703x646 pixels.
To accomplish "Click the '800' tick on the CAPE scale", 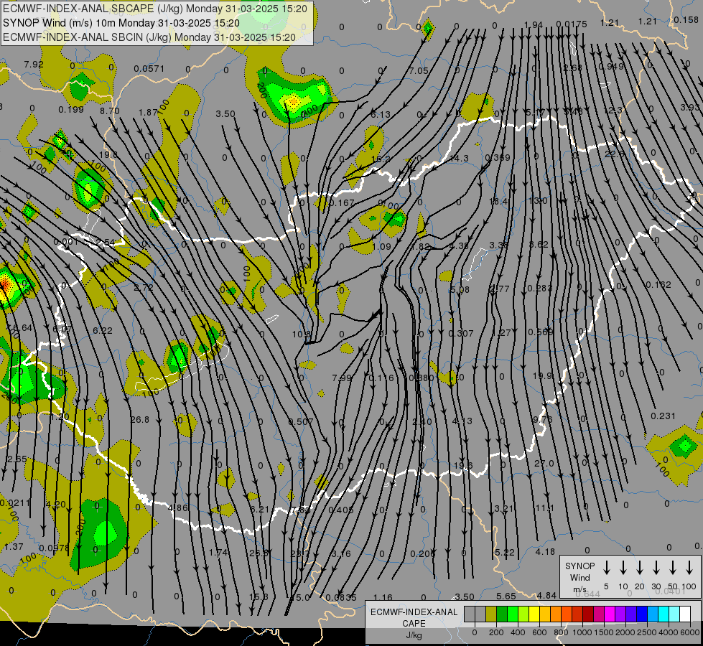I will pos(561,632).
